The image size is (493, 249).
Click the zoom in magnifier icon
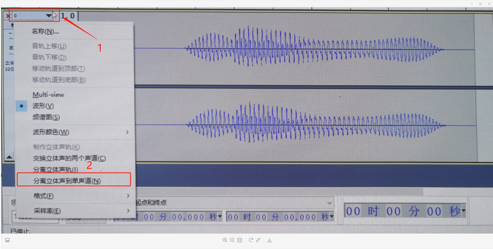[225, 240]
